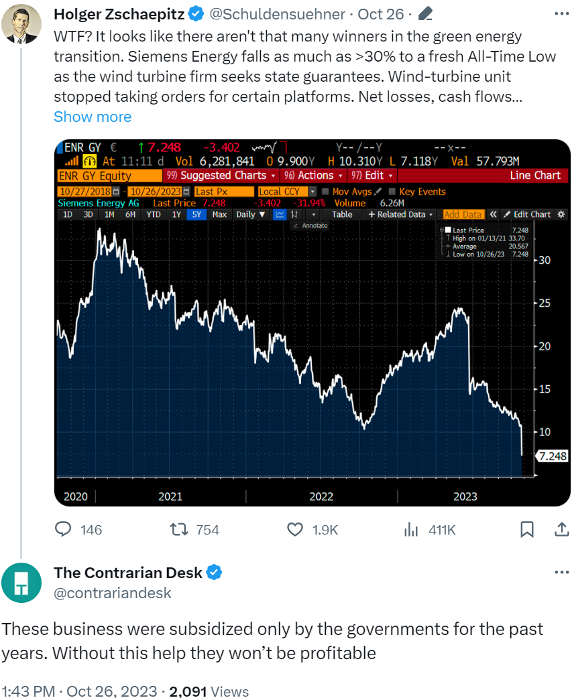Switch to the Max range tab

point(219,214)
